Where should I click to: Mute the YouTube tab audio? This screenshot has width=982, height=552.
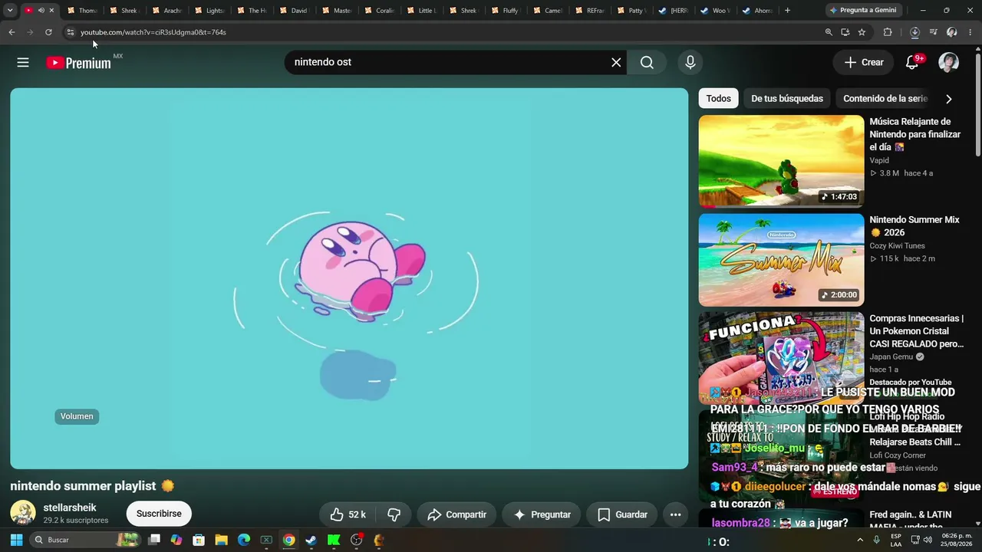(x=41, y=11)
